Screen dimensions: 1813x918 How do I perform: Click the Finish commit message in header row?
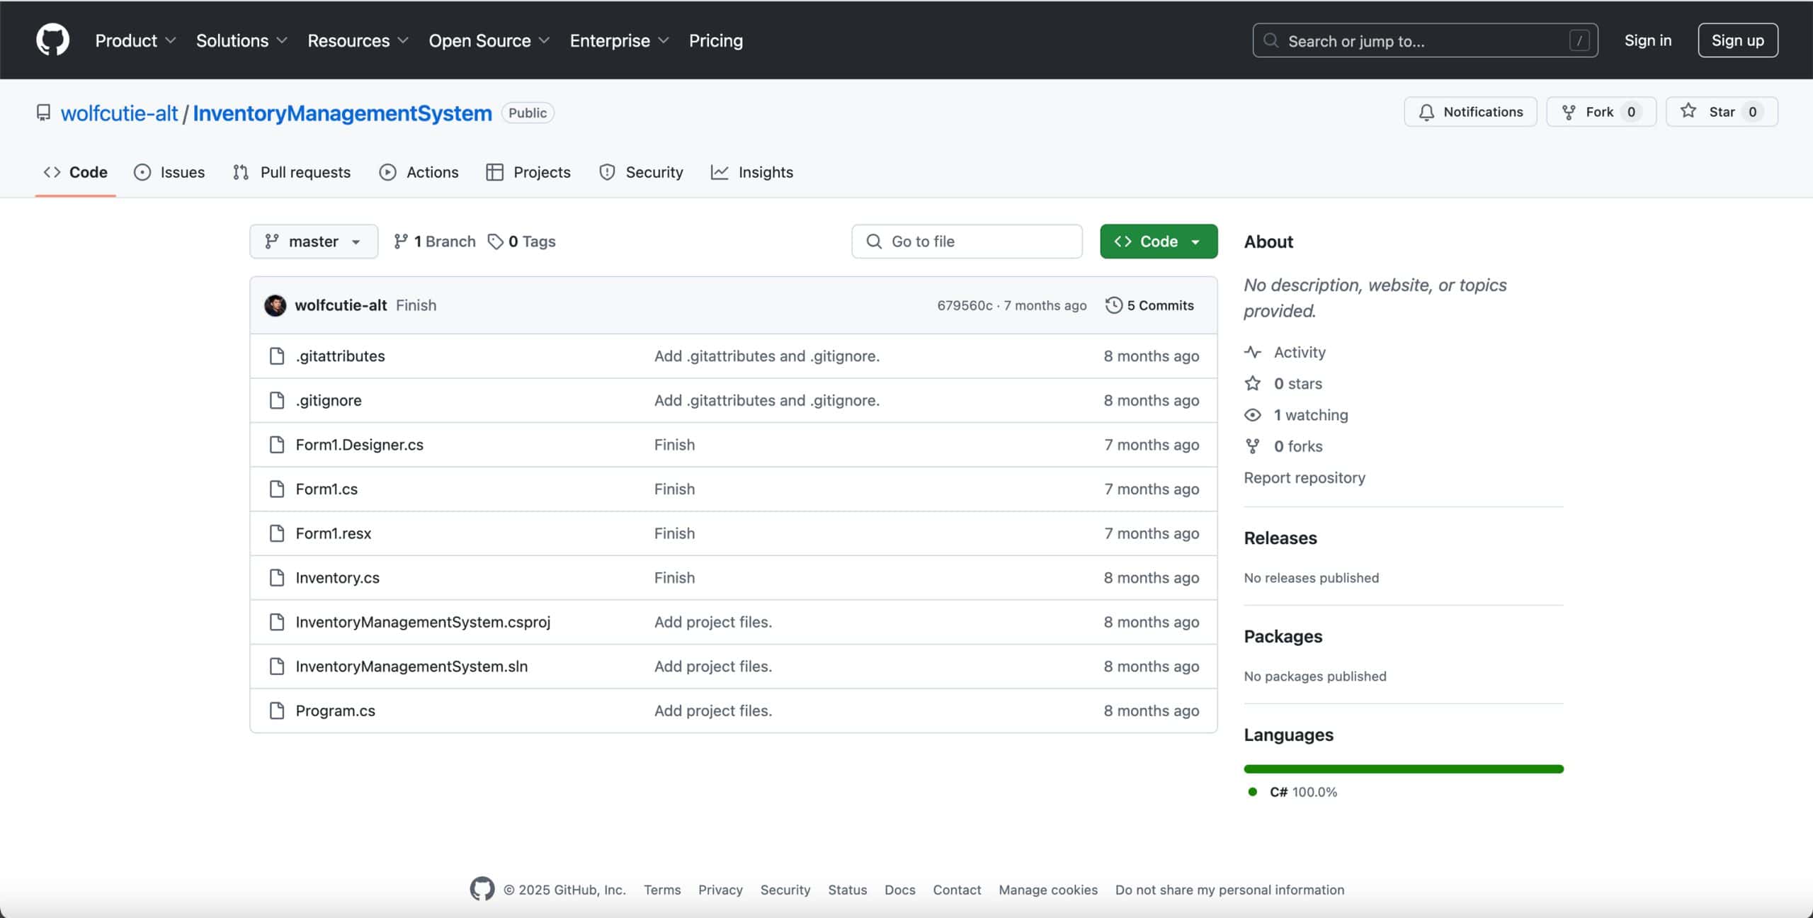[416, 305]
